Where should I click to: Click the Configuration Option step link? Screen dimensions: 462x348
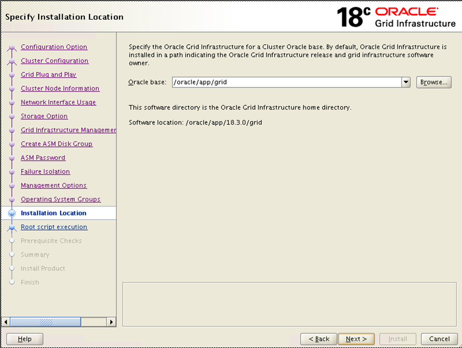[x=54, y=47]
